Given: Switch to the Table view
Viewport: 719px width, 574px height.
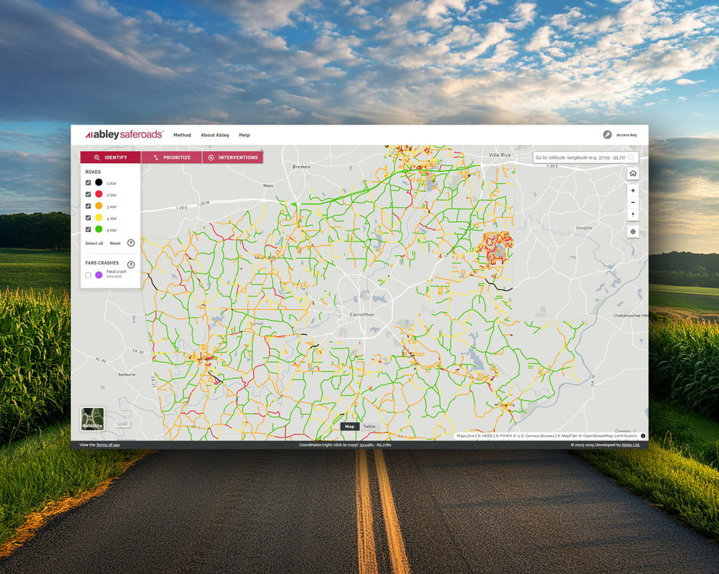Looking at the screenshot, I should [369, 426].
